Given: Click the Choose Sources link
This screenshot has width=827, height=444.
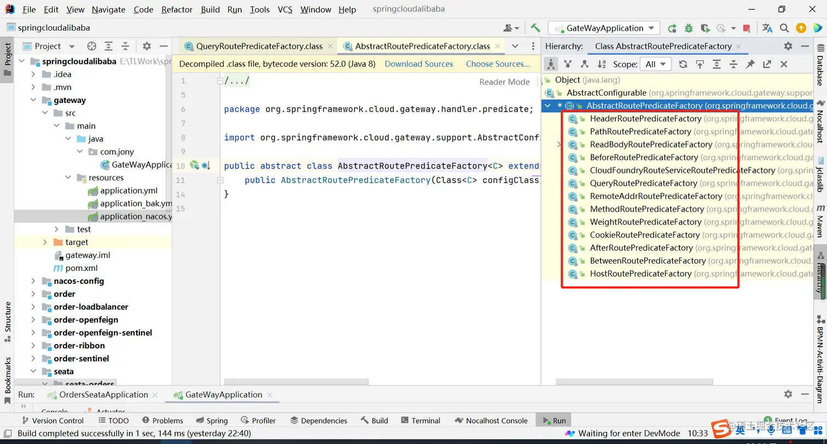Looking at the screenshot, I should coord(498,64).
